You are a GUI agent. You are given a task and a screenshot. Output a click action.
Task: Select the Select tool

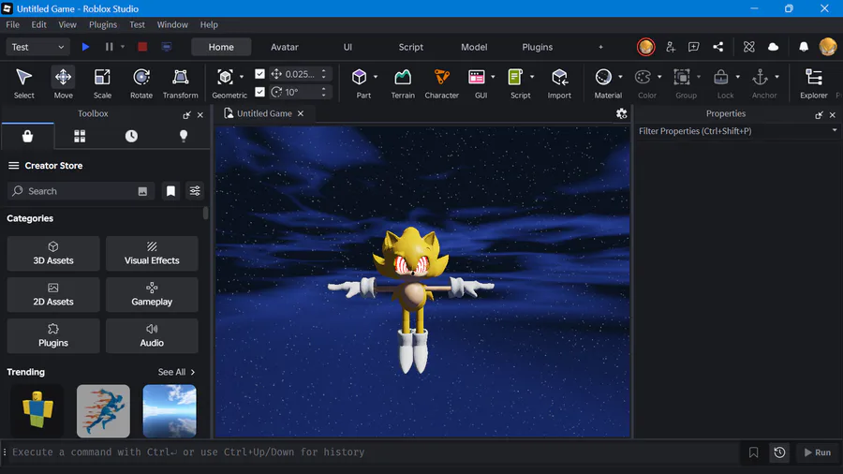pyautogui.click(x=23, y=83)
